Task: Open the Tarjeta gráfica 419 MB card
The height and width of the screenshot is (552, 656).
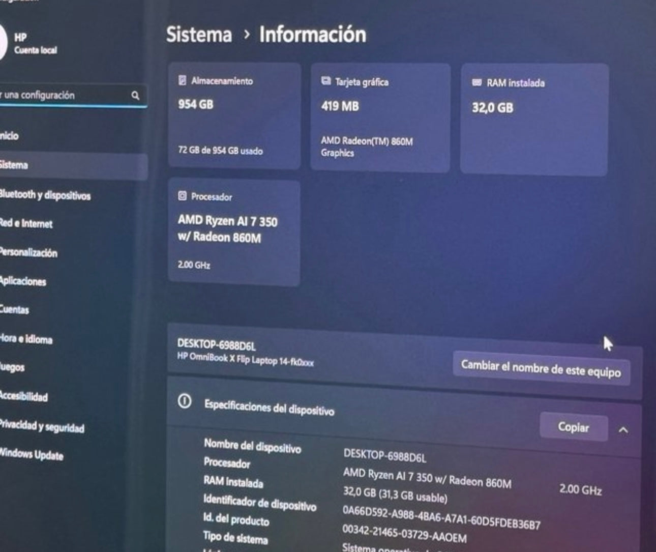Action: pos(380,118)
